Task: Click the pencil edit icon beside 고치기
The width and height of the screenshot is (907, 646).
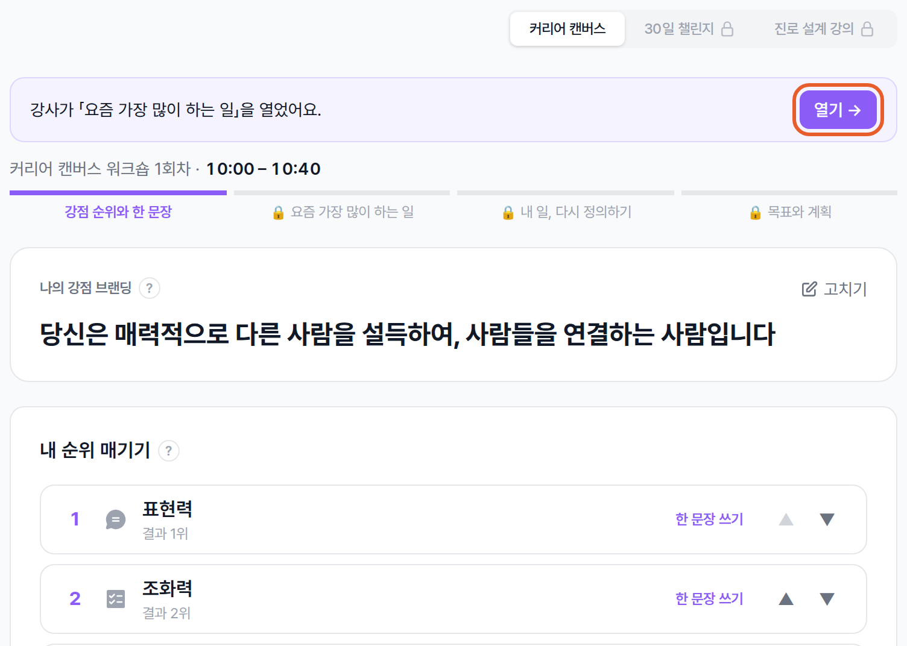Action: (x=809, y=289)
